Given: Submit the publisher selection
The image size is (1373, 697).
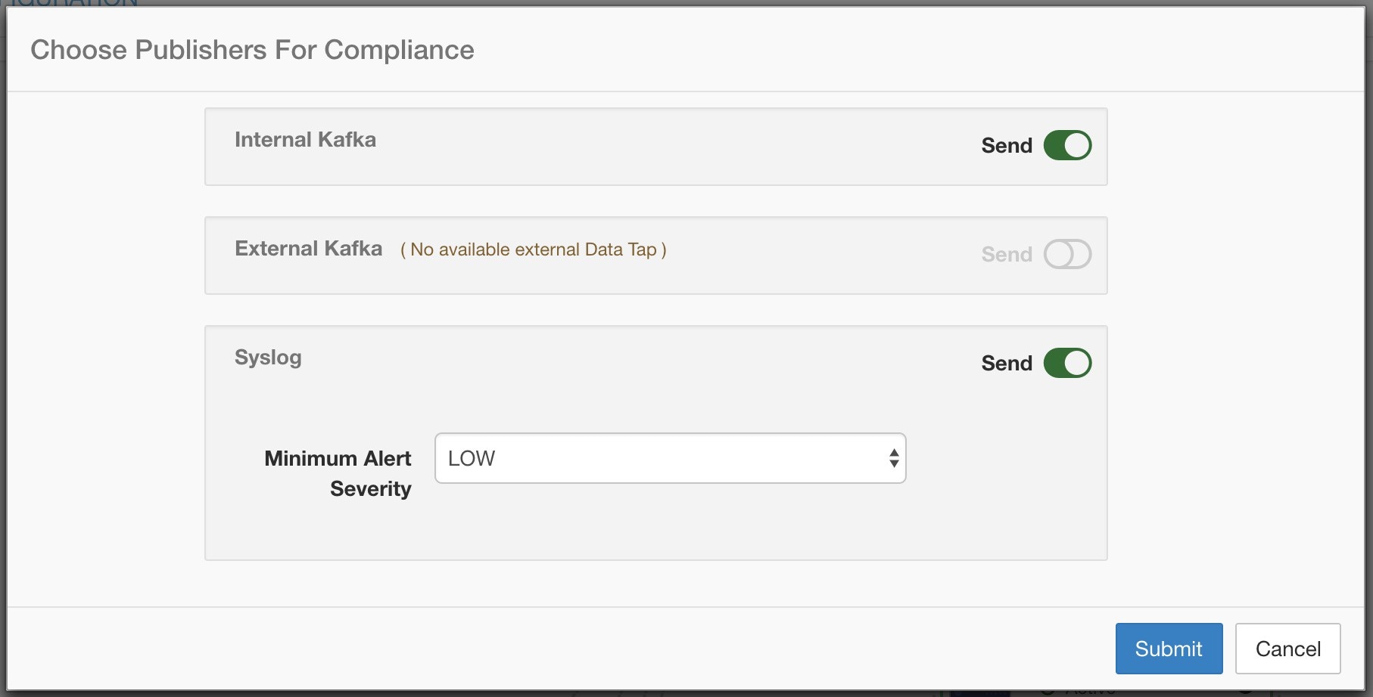Looking at the screenshot, I should point(1169,649).
